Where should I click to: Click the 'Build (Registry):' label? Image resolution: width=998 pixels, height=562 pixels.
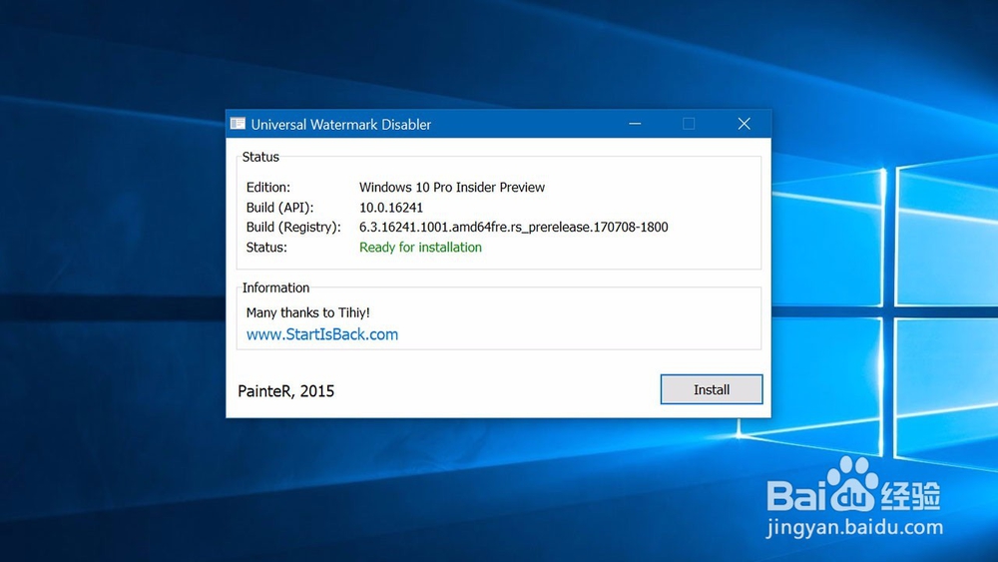(x=293, y=228)
